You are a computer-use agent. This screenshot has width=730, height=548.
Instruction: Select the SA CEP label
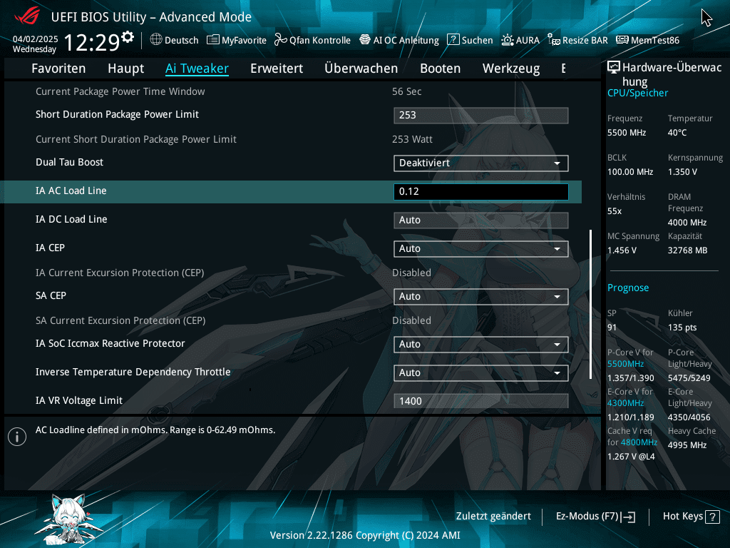pos(51,295)
